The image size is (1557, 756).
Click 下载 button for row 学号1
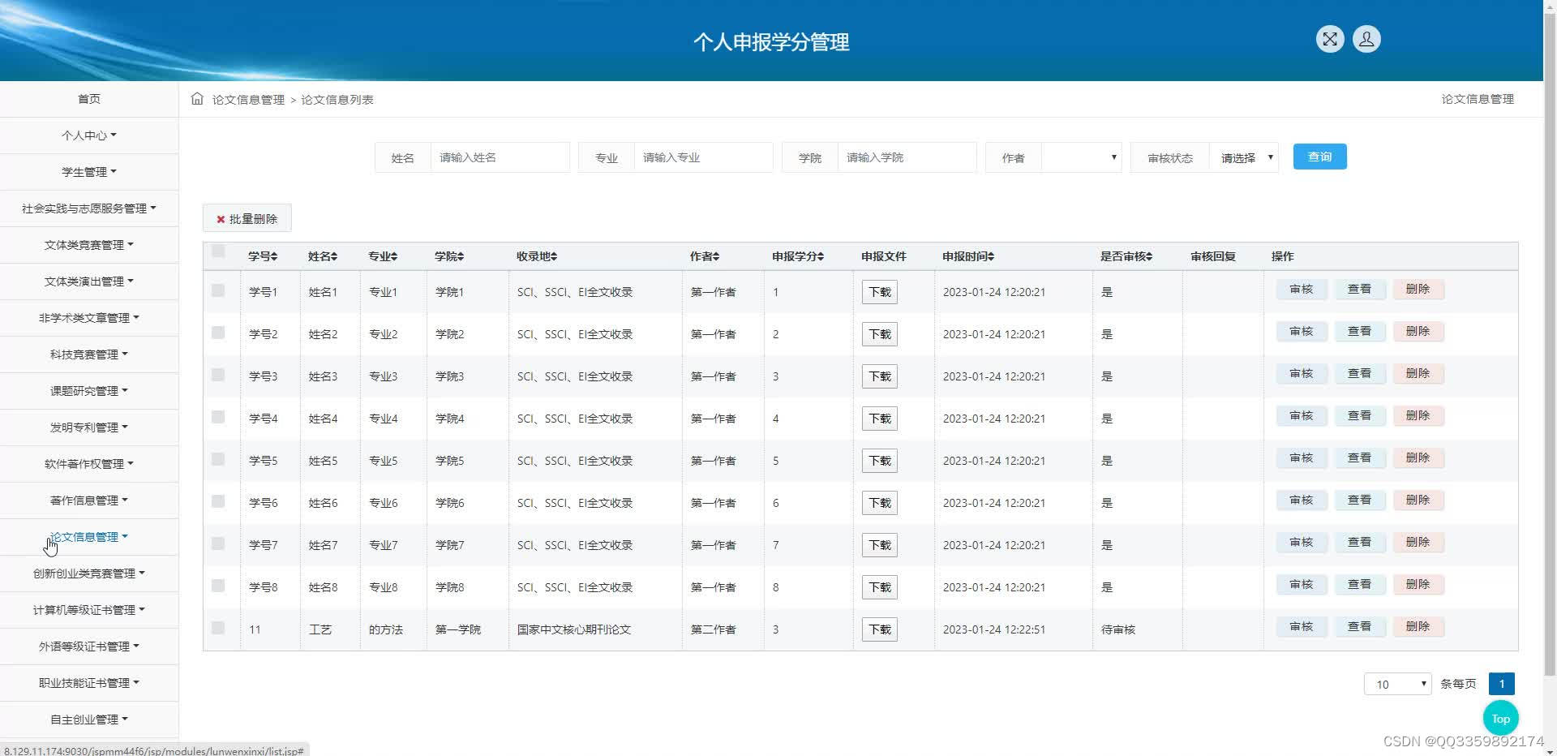click(x=880, y=292)
